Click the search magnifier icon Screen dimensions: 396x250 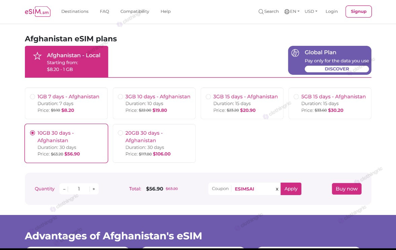coord(261,12)
